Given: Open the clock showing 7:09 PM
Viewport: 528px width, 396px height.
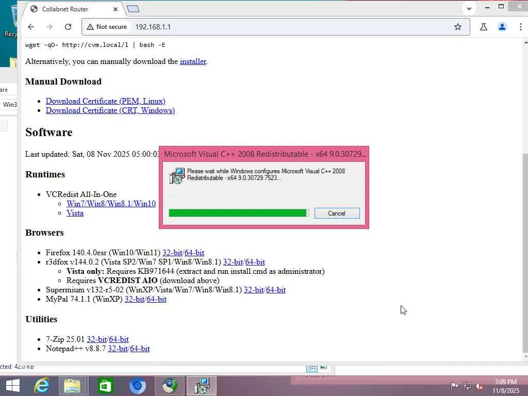Looking at the screenshot, I should pos(505,386).
